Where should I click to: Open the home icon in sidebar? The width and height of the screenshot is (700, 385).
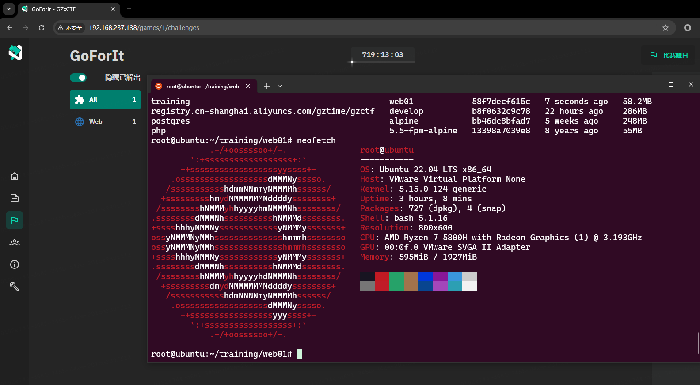click(15, 176)
